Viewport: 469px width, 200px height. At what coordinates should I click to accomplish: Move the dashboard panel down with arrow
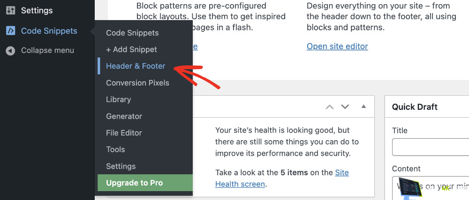tap(345, 107)
